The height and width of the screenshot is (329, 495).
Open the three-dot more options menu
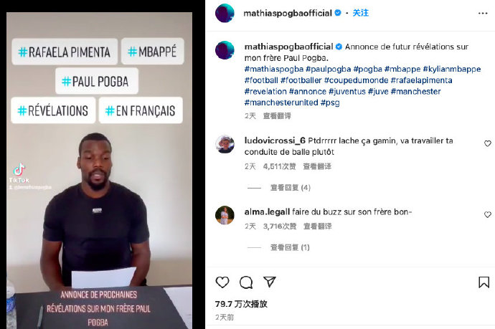pos(483,13)
